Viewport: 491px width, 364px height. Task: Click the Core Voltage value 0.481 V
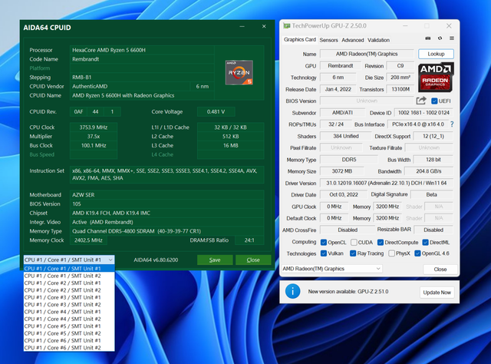pyautogui.click(x=216, y=111)
